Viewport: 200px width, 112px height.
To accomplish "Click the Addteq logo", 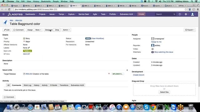I will click(x=15, y=14).
